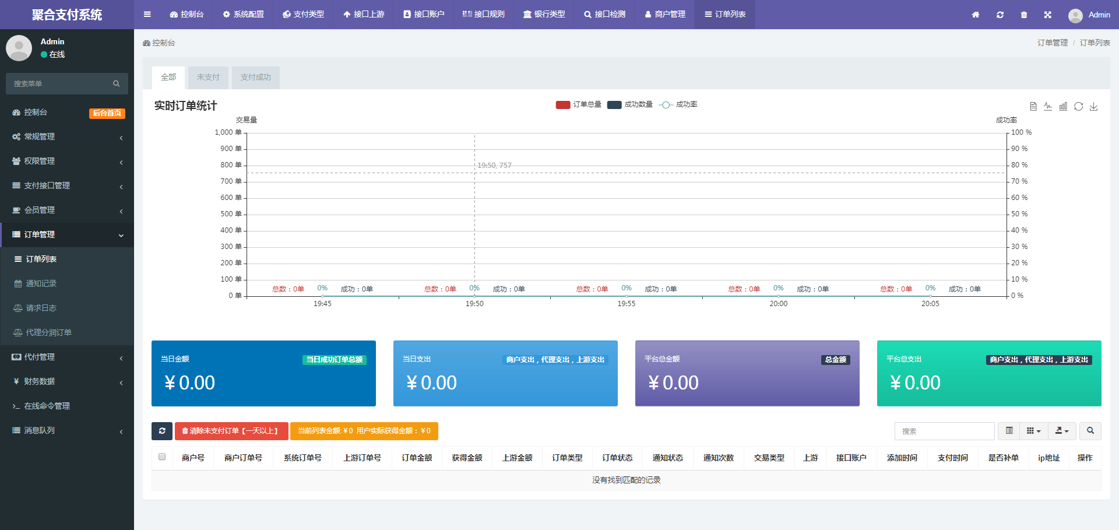Image resolution: width=1119 pixels, height=530 pixels.
Task: Download the chart as an image
Action: coord(1094,106)
